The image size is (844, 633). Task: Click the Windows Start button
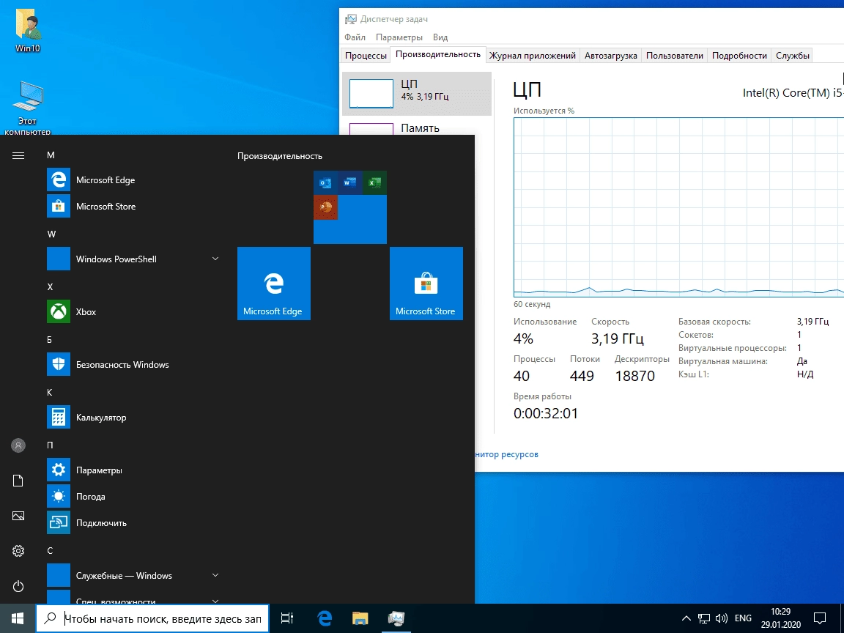[x=18, y=618]
